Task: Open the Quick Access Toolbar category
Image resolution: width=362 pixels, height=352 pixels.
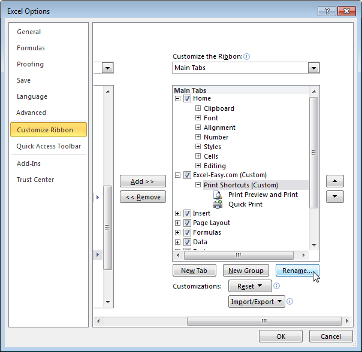Action: point(49,146)
